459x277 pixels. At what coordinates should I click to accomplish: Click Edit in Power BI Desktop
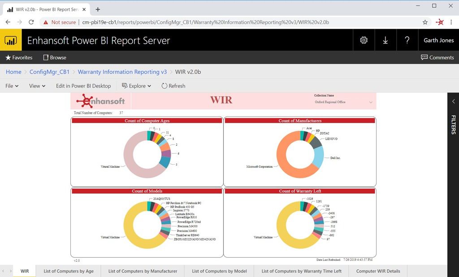83,86
